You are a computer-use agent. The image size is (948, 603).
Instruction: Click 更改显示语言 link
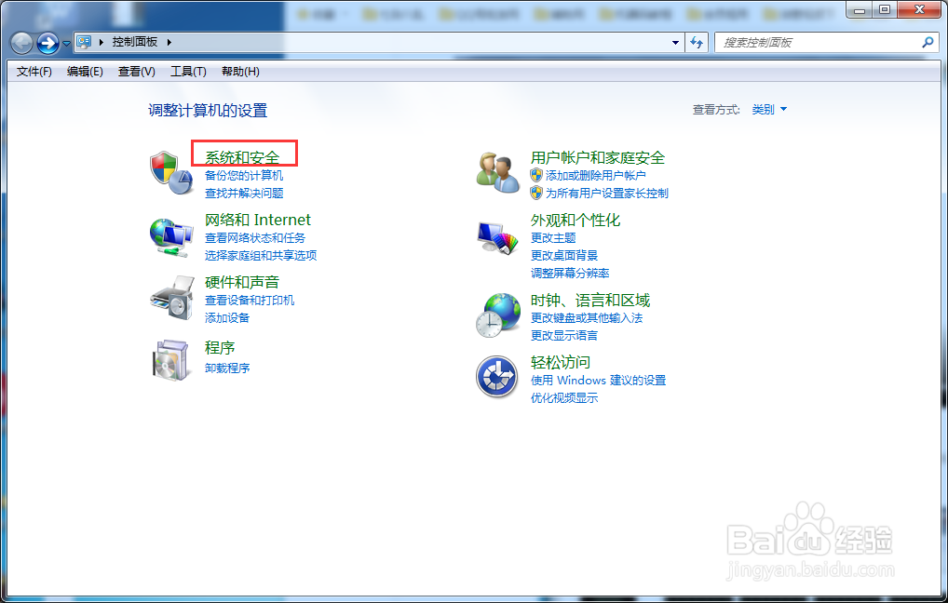(564, 335)
